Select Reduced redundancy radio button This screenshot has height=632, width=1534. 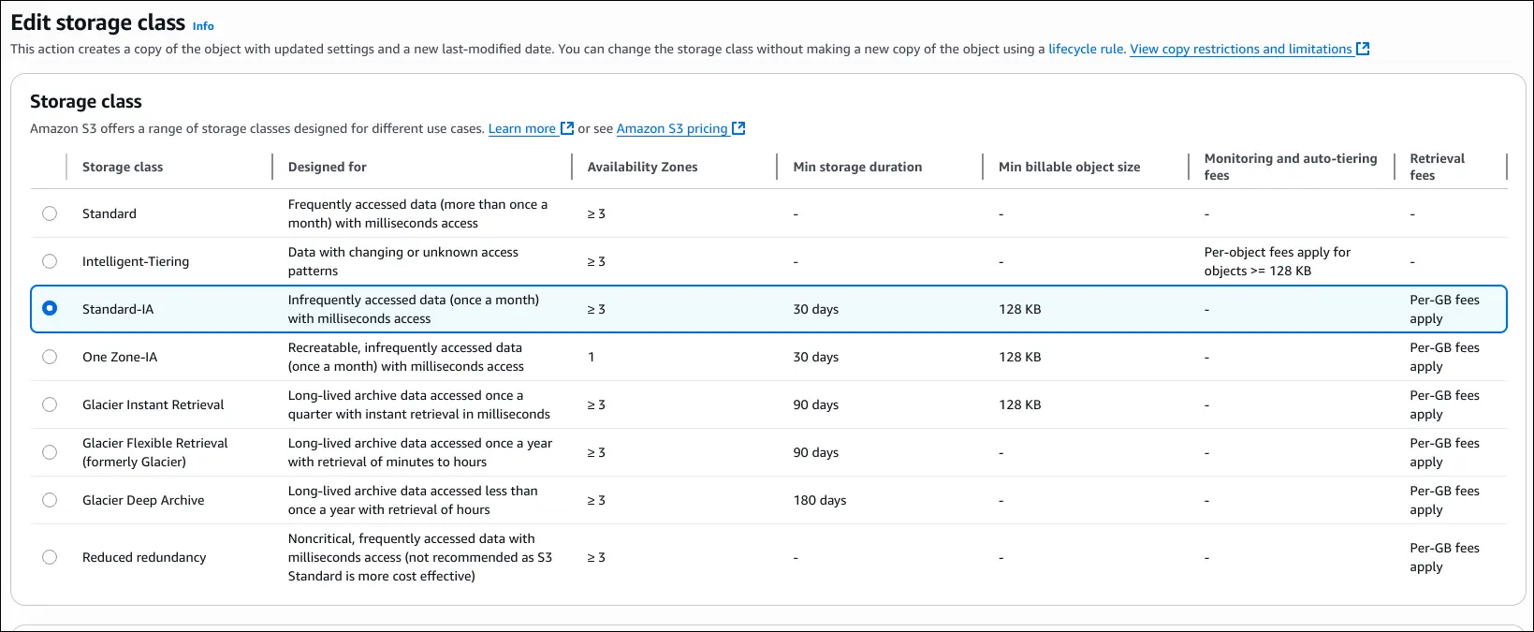click(50, 557)
